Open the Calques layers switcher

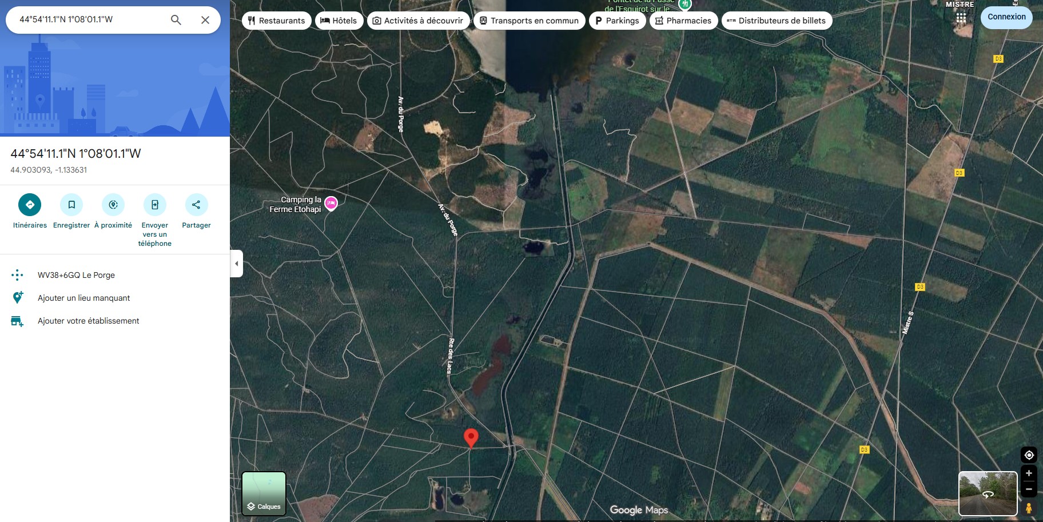(x=264, y=493)
